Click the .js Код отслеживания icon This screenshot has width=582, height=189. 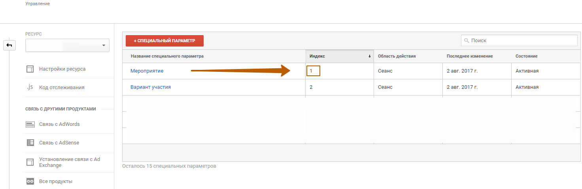pos(30,87)
